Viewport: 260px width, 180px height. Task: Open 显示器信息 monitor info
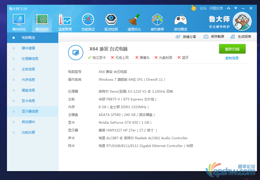click(32, 111)
